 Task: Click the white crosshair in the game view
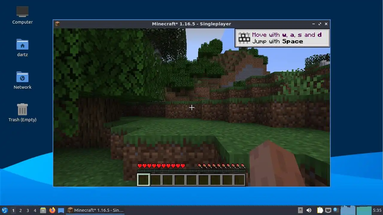[191, 107]
